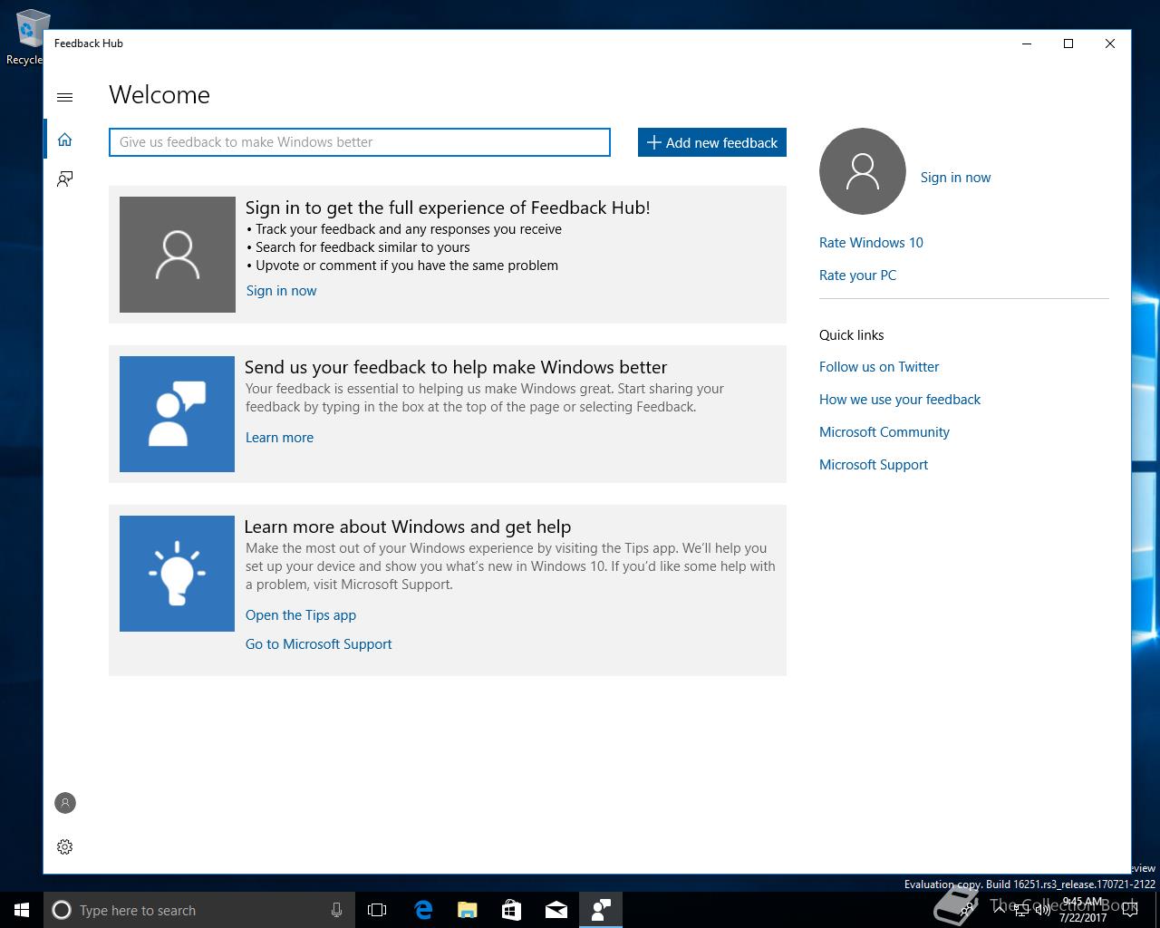Open Task View from the taskbar
Image resolution: width=1160 pixels, height=928 pixels.
pos(377,910)
